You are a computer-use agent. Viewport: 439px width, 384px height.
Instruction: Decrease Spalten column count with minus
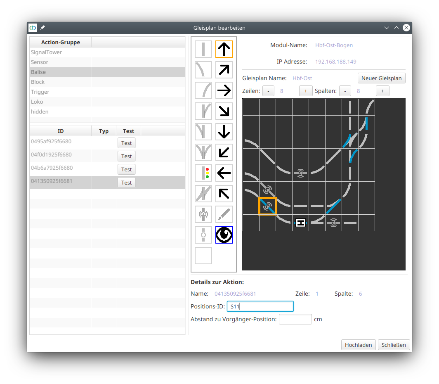click(x=345, y=91)
